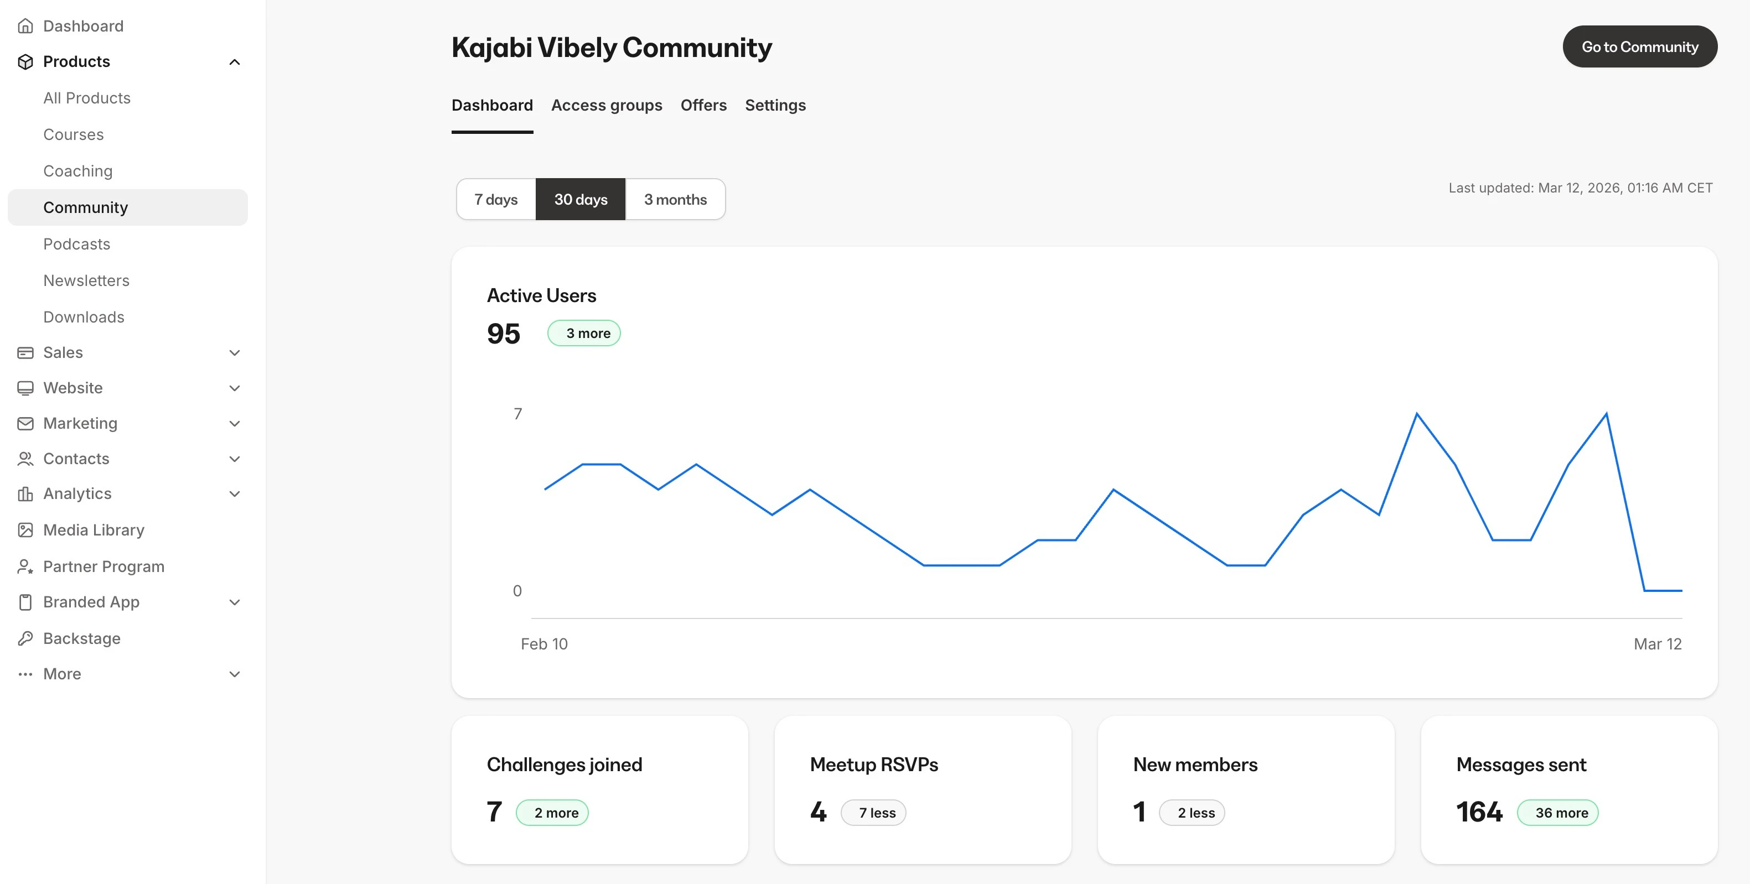Click the final peak on the Active Users line

point(1606,414)
